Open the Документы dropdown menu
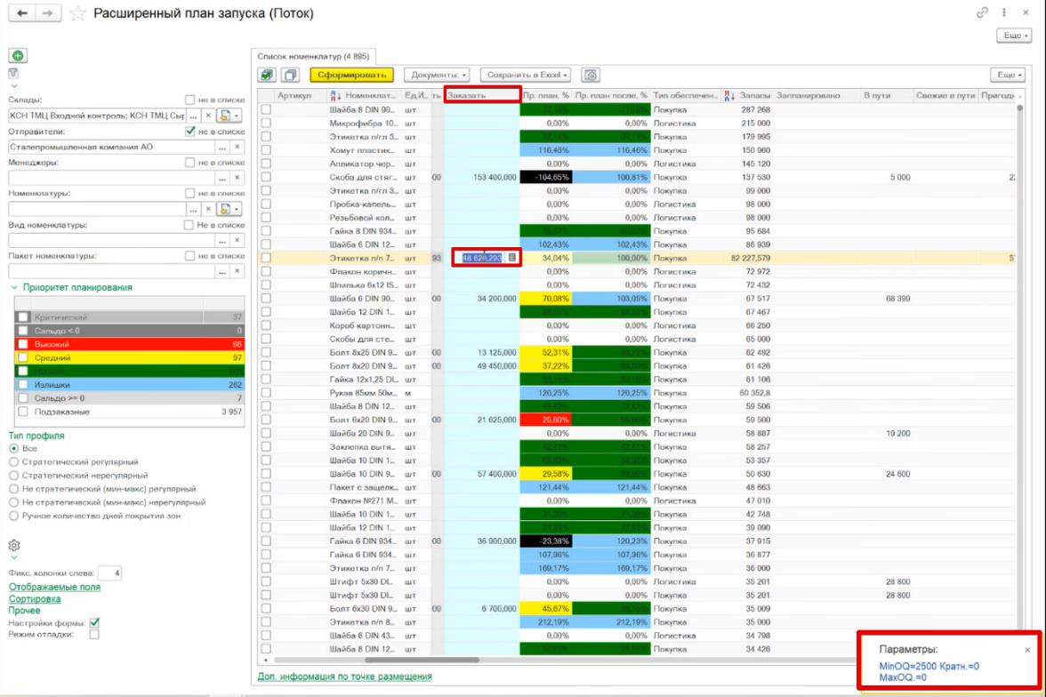1046x697 pixels. tap(438, 75)
